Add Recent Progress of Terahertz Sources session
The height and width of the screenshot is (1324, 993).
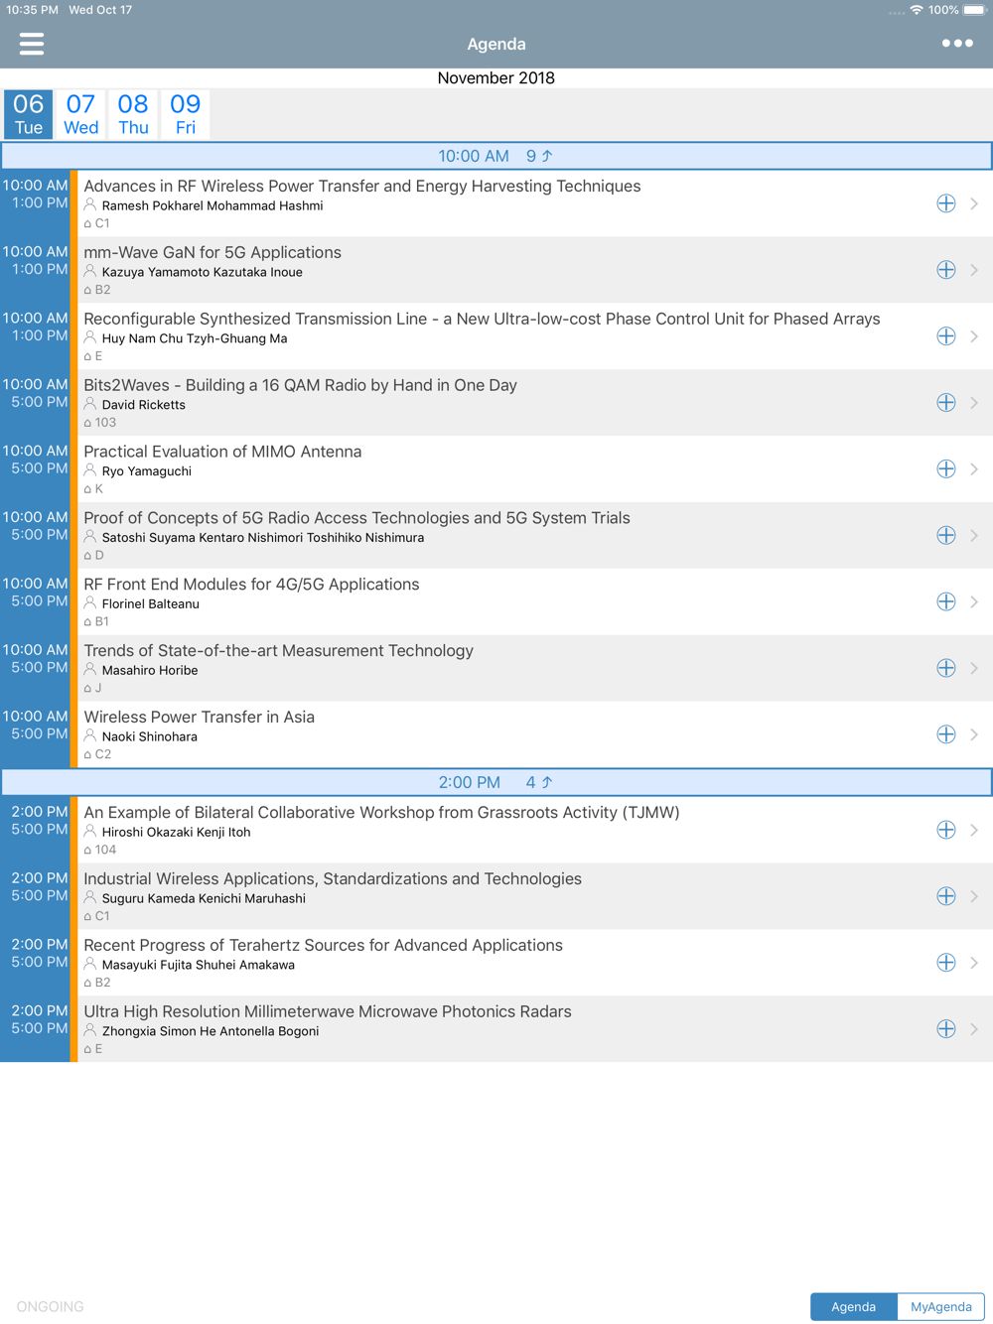pyautogui.click(x=946, y=964)
